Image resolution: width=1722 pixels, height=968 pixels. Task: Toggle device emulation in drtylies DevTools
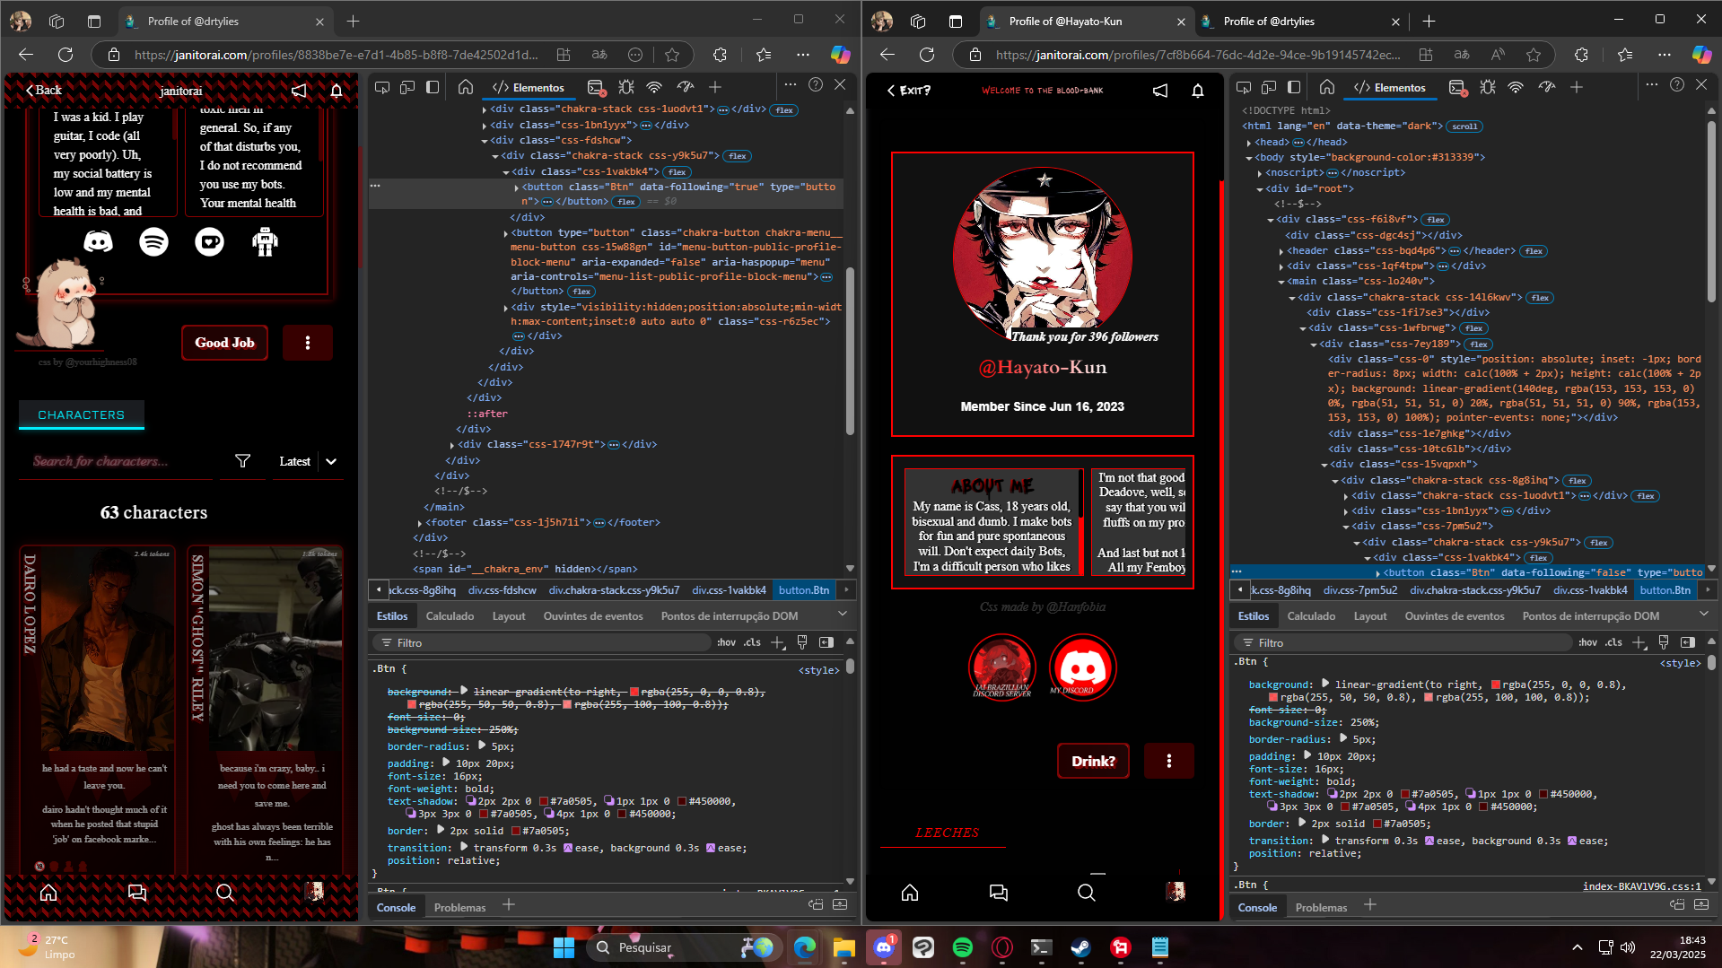[407, 87]
